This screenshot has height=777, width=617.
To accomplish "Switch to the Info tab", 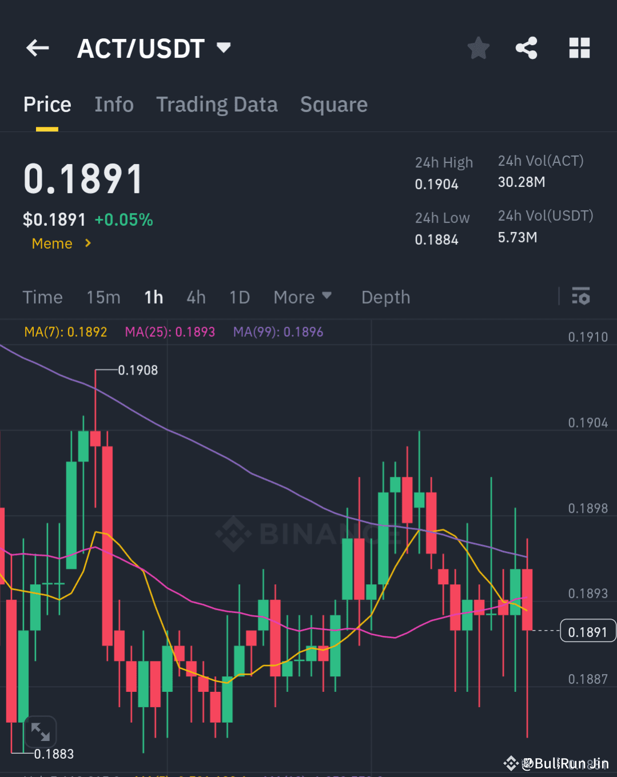I will (x=114, y=105).
